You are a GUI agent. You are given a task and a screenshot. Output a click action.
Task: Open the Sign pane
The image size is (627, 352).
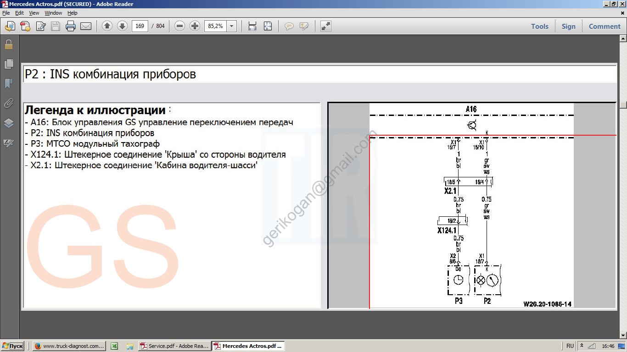568,26
